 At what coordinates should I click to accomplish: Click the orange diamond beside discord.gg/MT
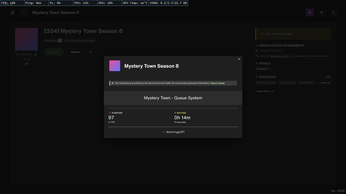click(163, 132)
